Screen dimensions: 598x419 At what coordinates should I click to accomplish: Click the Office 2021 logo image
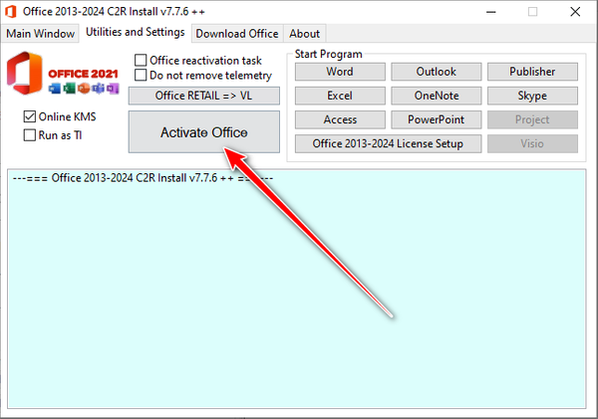coord(63,74)
